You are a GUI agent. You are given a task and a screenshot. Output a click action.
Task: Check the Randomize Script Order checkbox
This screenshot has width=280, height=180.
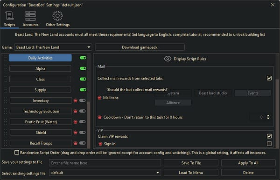coord(17,153)
